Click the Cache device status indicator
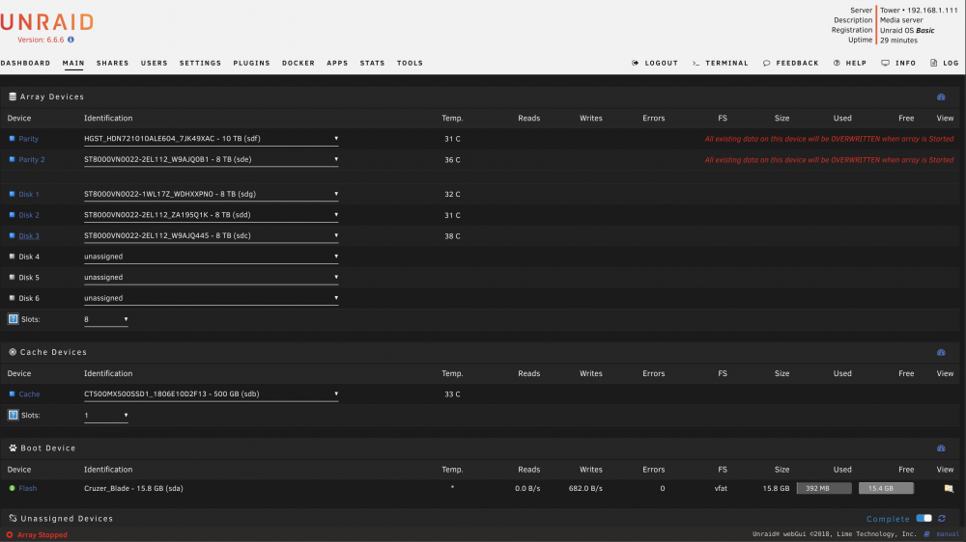966x542 pixels. click(x=12, y=393)
